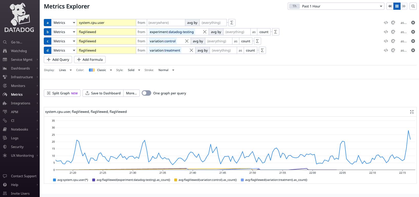
Task: Open sigma functions for query d
Action: tap(262, 50)
